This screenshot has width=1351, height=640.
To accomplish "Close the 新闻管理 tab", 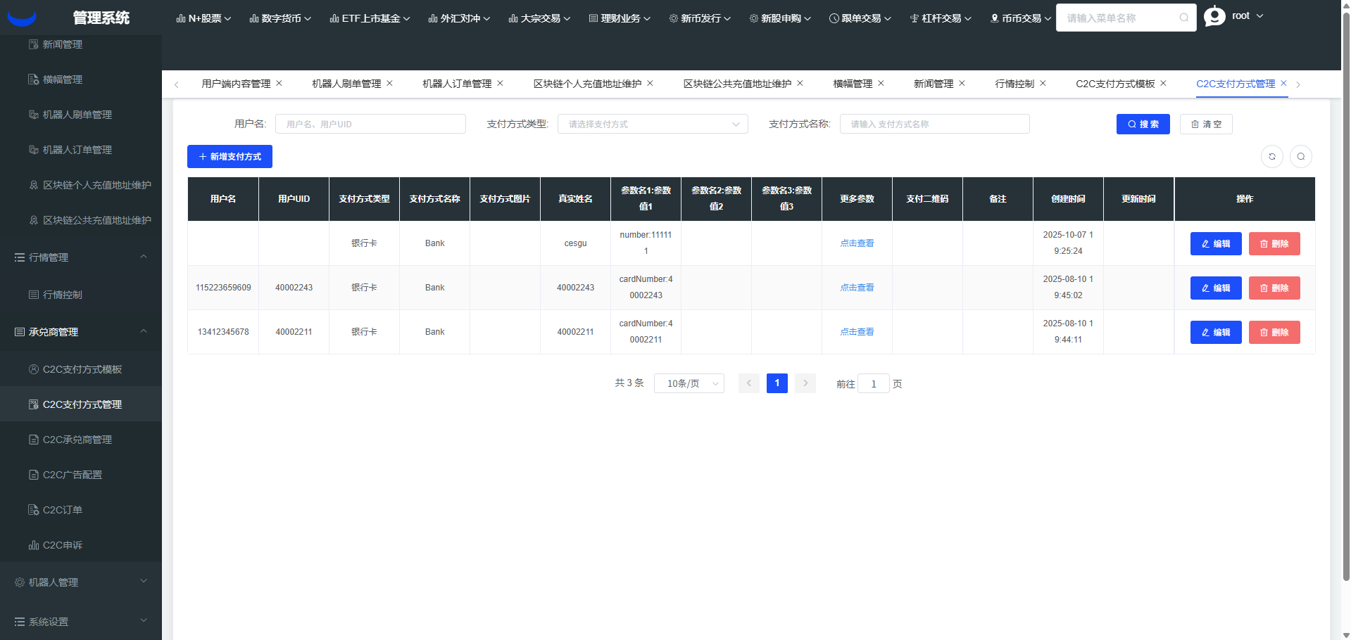I will (x=962, y=83).
